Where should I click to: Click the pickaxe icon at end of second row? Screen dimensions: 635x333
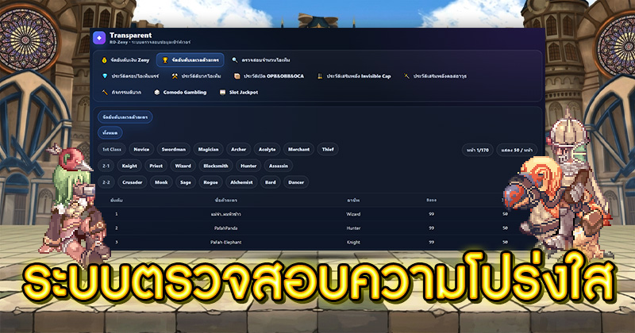pos(406,76)
